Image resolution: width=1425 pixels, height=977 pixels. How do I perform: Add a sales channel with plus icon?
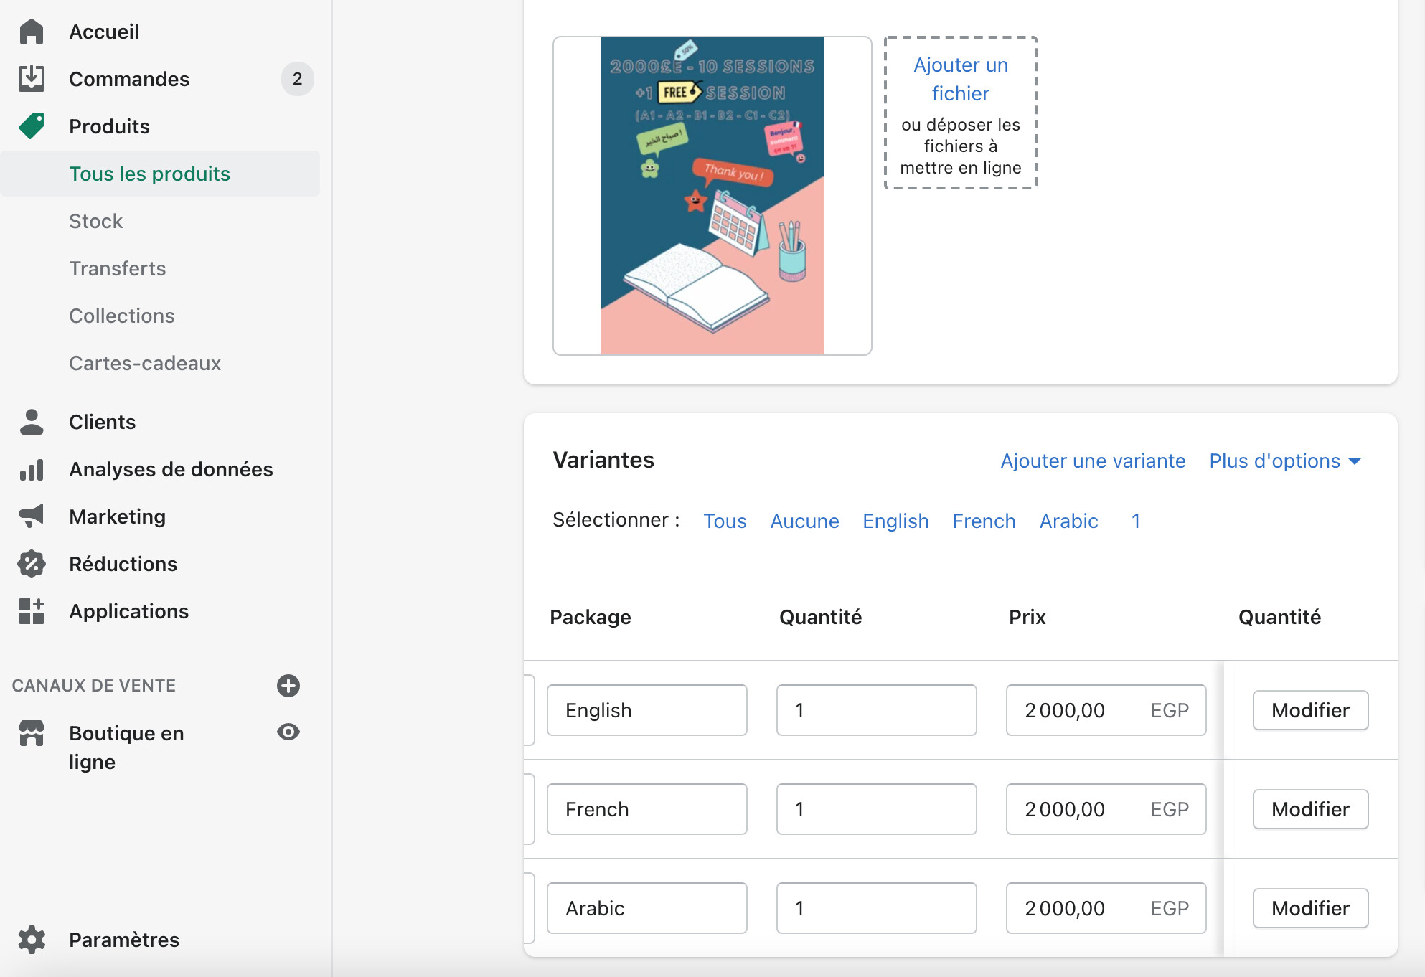[288, 686]
